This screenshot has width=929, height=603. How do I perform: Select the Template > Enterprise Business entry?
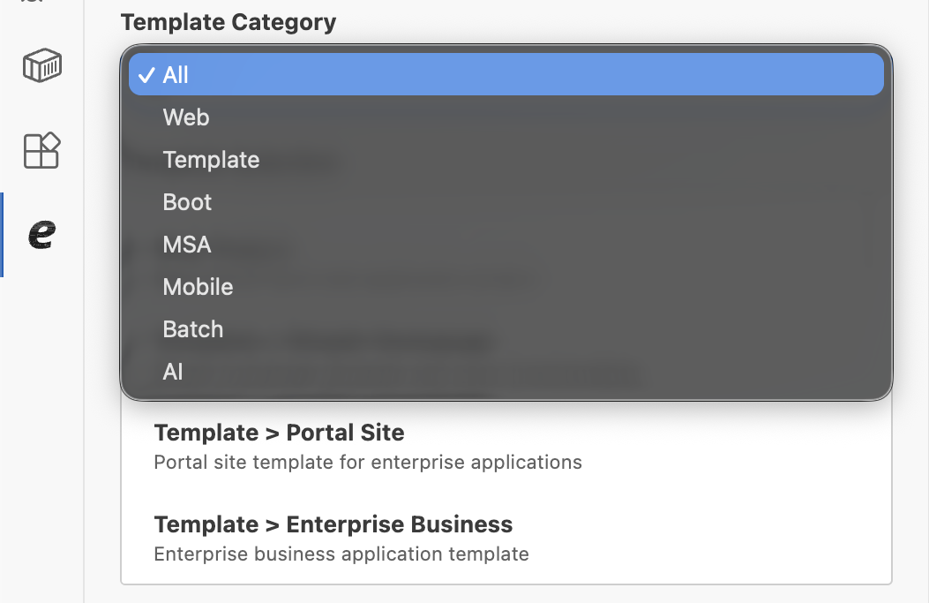333,524
